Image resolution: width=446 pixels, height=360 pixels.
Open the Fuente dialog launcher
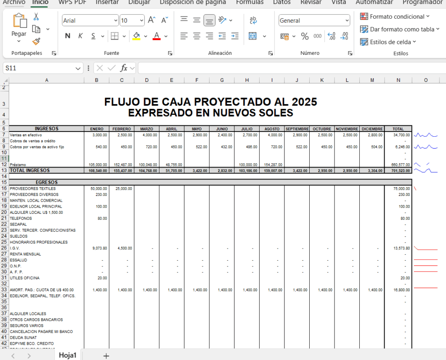pyautogui.click(x=170, y=53)
